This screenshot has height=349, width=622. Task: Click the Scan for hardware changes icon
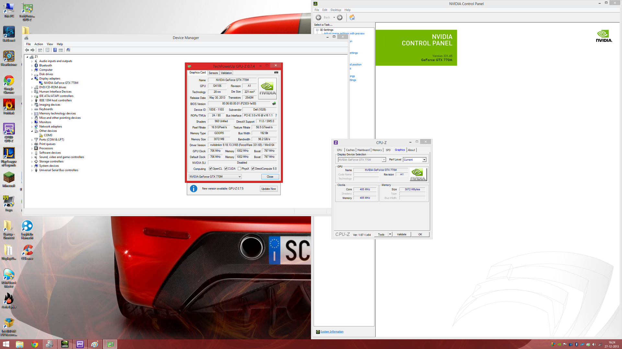point(68,50)
